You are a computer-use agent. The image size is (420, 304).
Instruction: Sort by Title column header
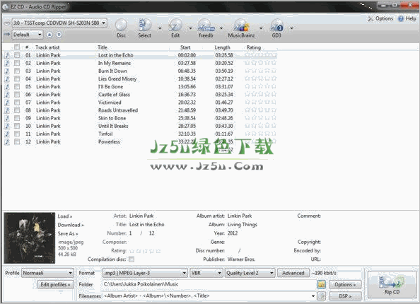click(103, 47)
